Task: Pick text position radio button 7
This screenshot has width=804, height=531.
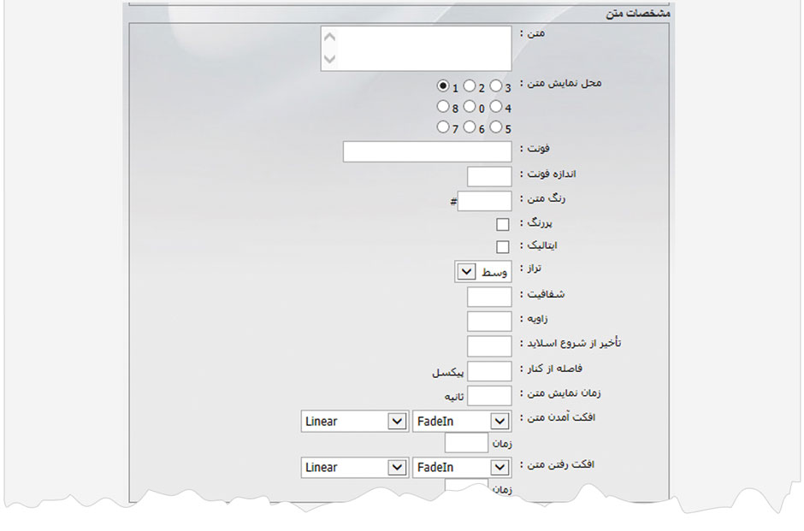Action: pos(442,127)
